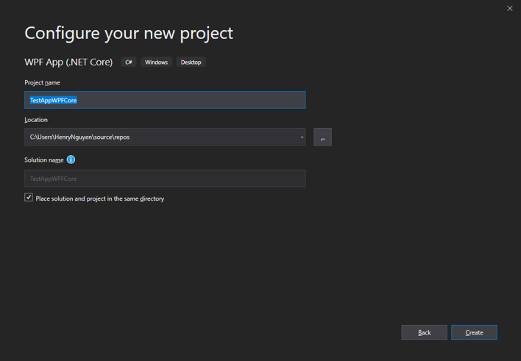
Task: Click the info icon beside Solution name
Action: click(x=71, y=160)
